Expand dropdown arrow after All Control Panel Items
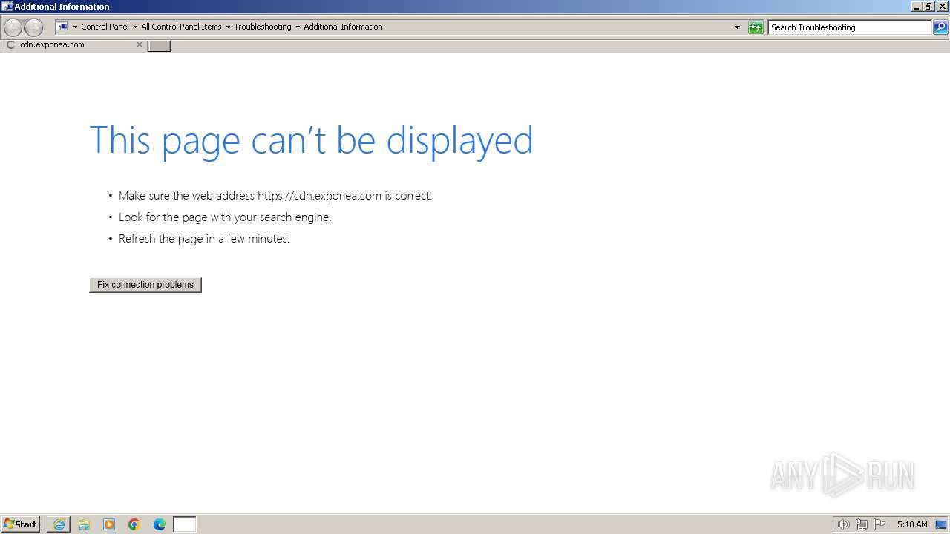Screen dimensions: 950x534 tap(228, 27)
